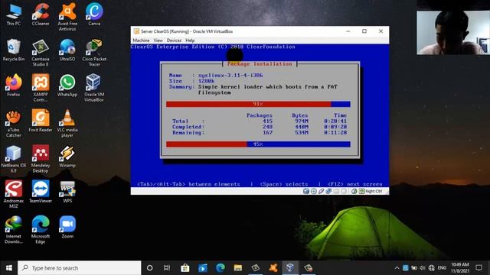Open the Machine menu in VirtualBox
The width and height of the screenshot is (490, 275).
click(x=141, y=40)
